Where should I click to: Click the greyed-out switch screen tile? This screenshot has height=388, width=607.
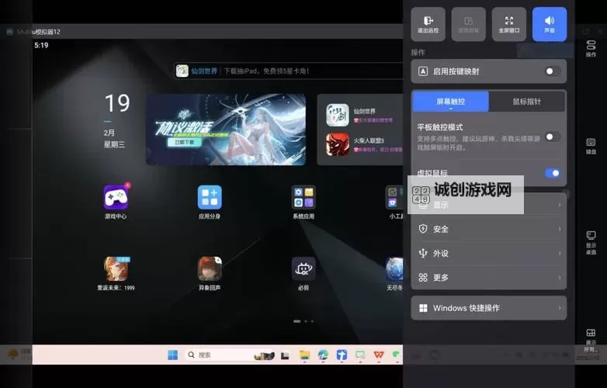click(x=468, y=24)
